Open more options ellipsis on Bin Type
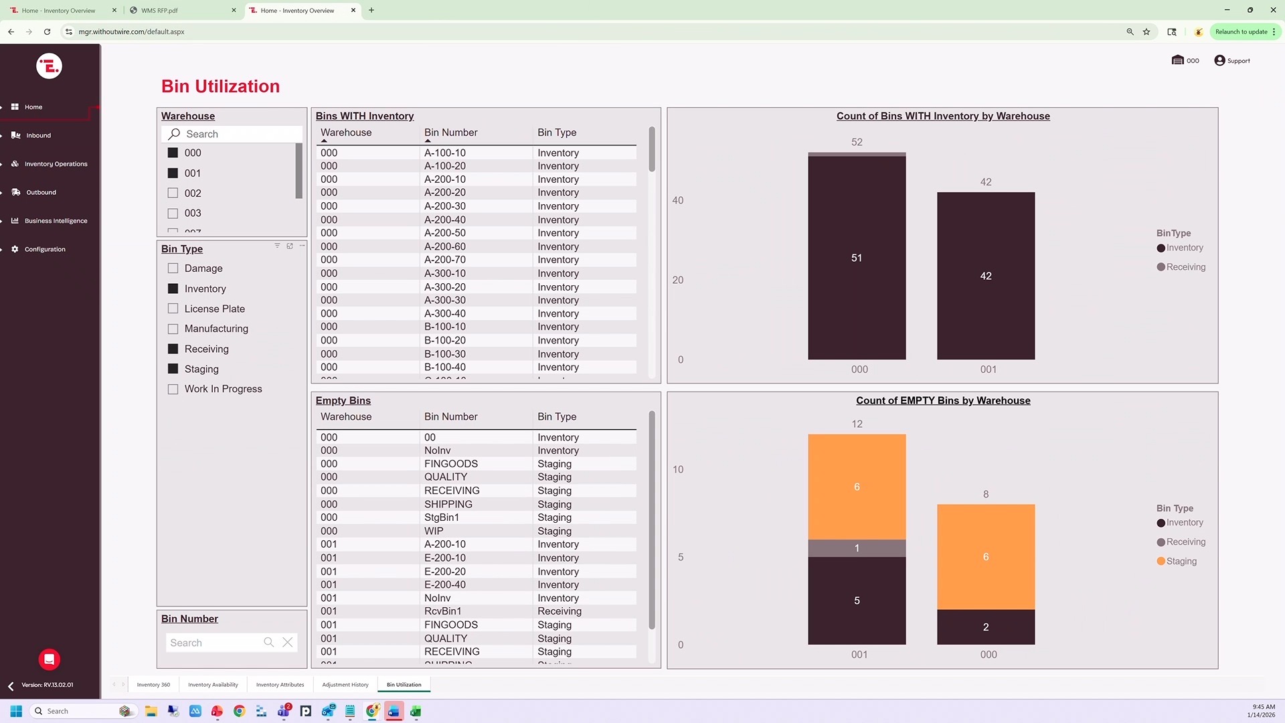Screen dimensions: 1285x723 pos(303,246)
